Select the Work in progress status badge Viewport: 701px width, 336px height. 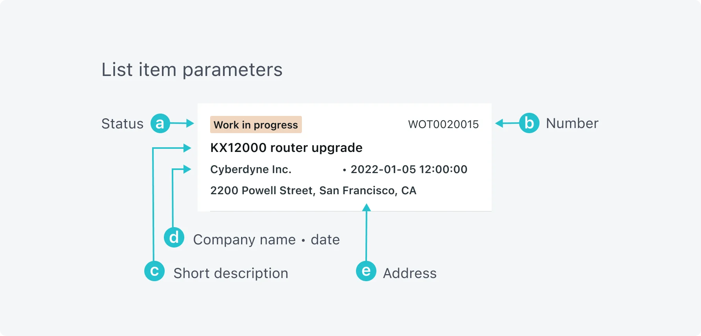click(256, 125)
